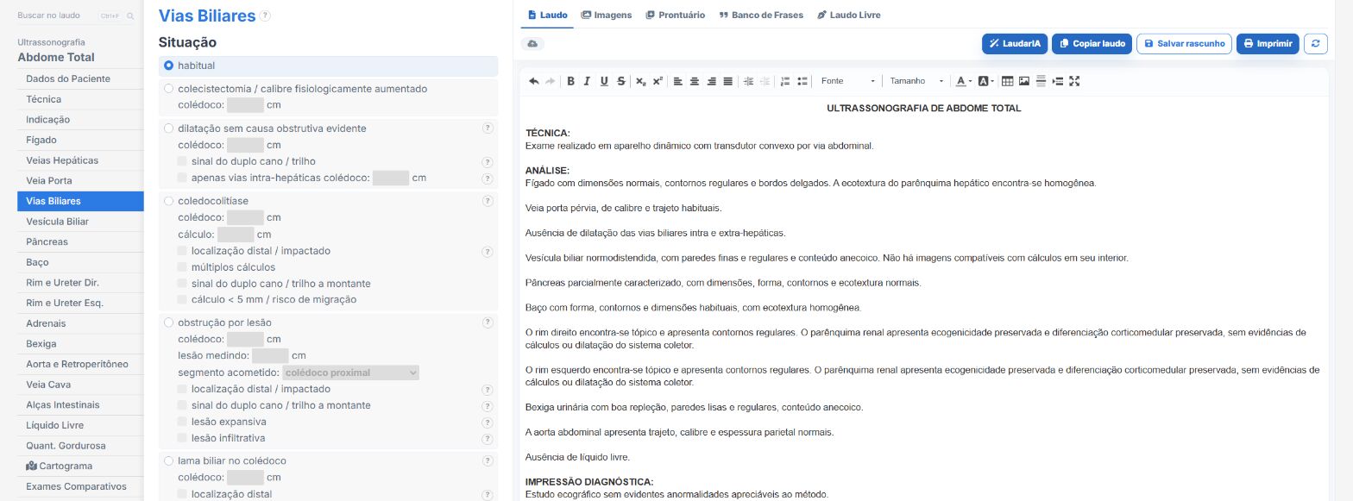Click the help icon next to the Vias Biliares title

click(265, 16)
